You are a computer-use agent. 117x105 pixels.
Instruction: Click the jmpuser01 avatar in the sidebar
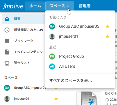click(x=7, y=99)
